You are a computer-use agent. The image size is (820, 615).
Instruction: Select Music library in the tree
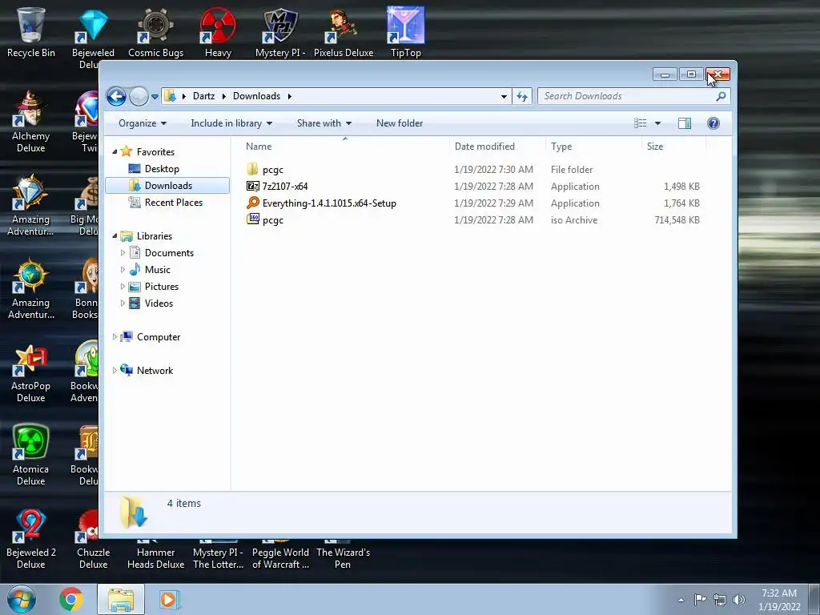tap(158, 270)
